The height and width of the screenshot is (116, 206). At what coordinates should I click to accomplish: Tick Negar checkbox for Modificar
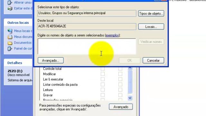120,74
